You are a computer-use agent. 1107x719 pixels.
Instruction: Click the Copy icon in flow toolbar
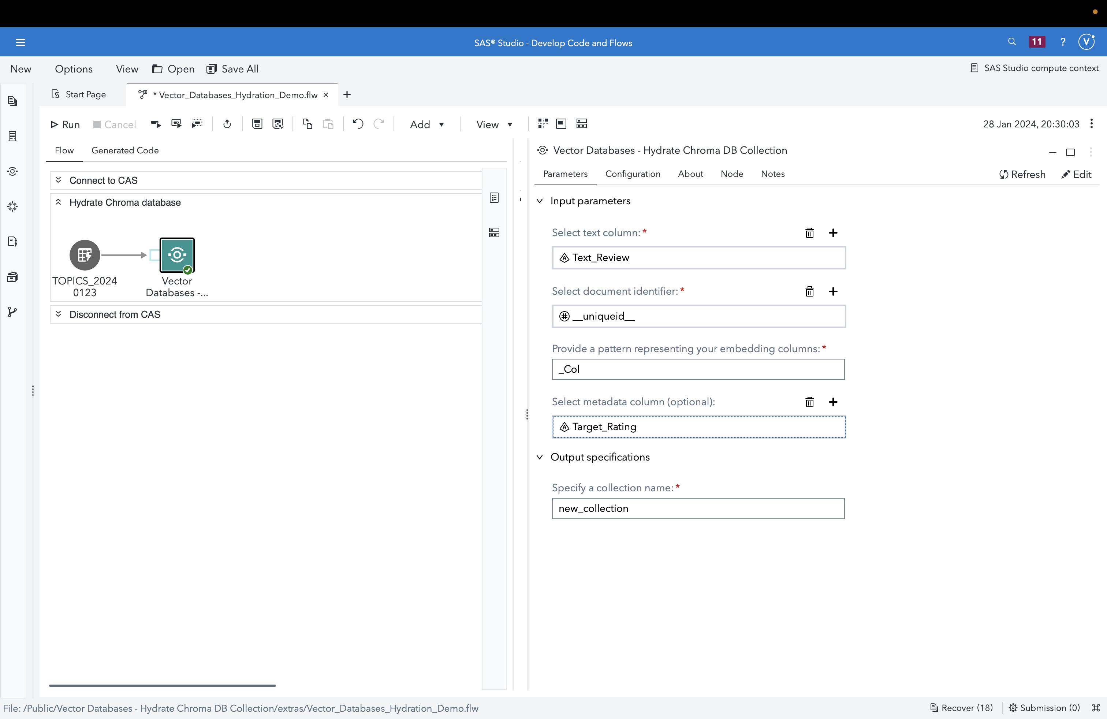click(307, 124)
